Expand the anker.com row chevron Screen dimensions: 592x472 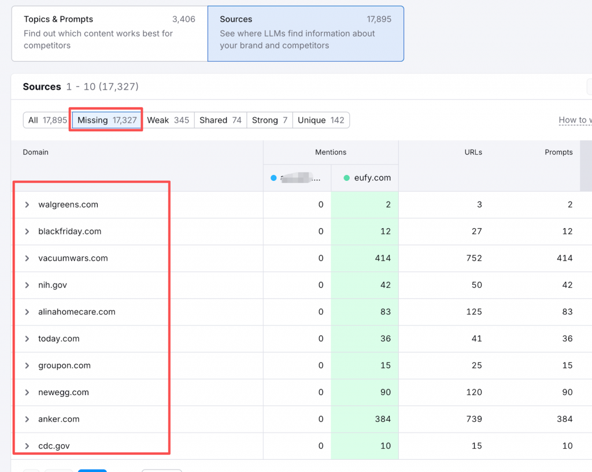point(27,419)
